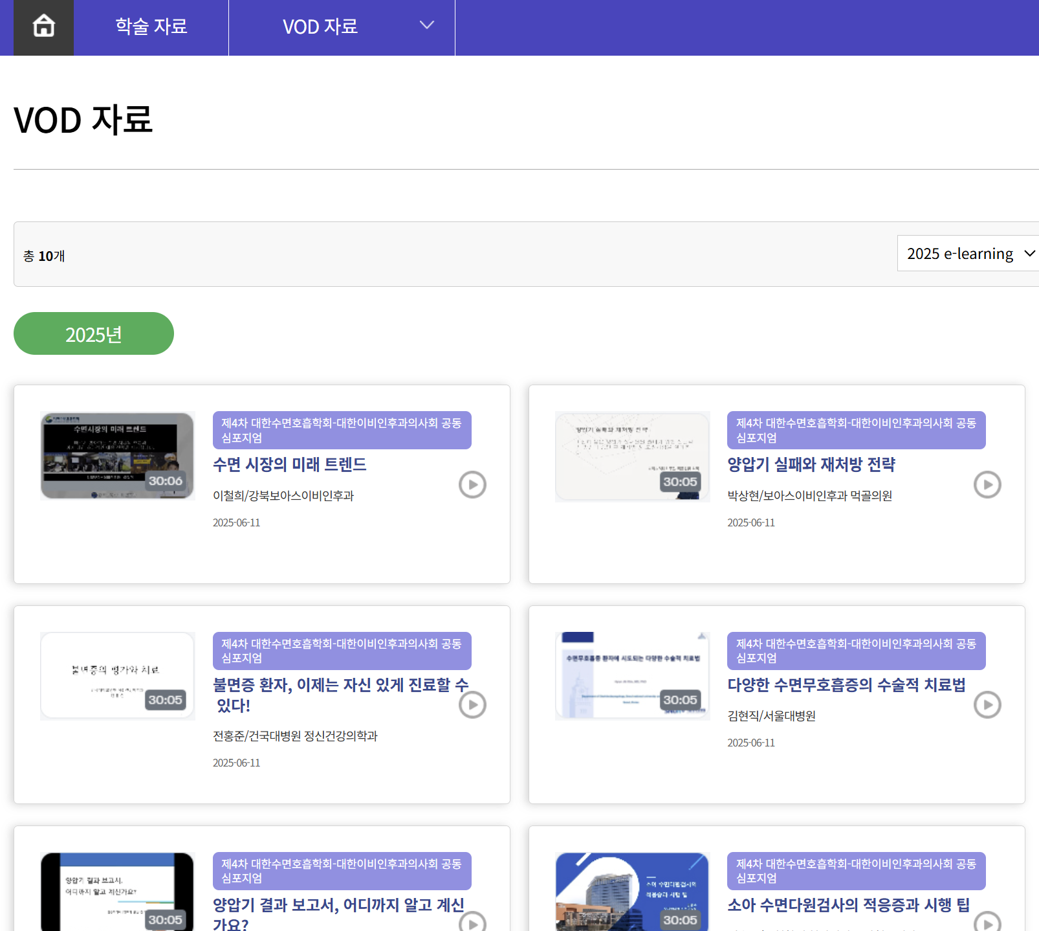Screen dimensions: 1039x931
Task: Select the 2025년 year button
Action: (94, 333)
